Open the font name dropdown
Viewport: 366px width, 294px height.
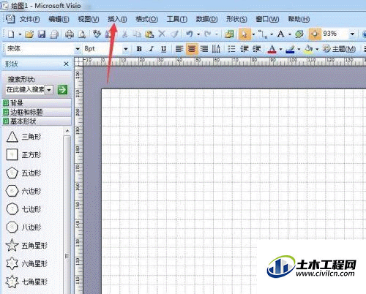click(x=78, y=49)
